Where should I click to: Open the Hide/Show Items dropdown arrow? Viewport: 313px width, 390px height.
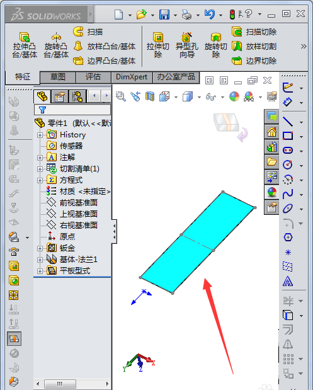click(222, 97)
